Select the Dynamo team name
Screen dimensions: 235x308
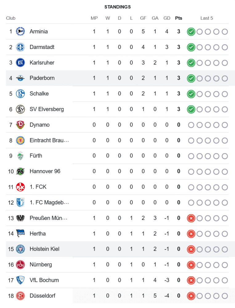pyautogui.click(x=39, y=125)
